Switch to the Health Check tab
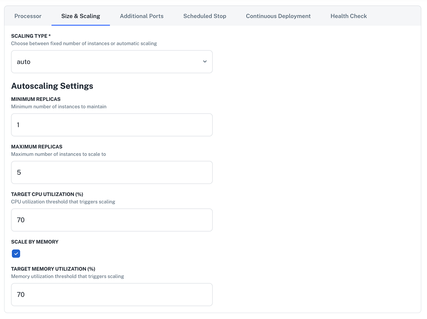 [x=348, y=16]
